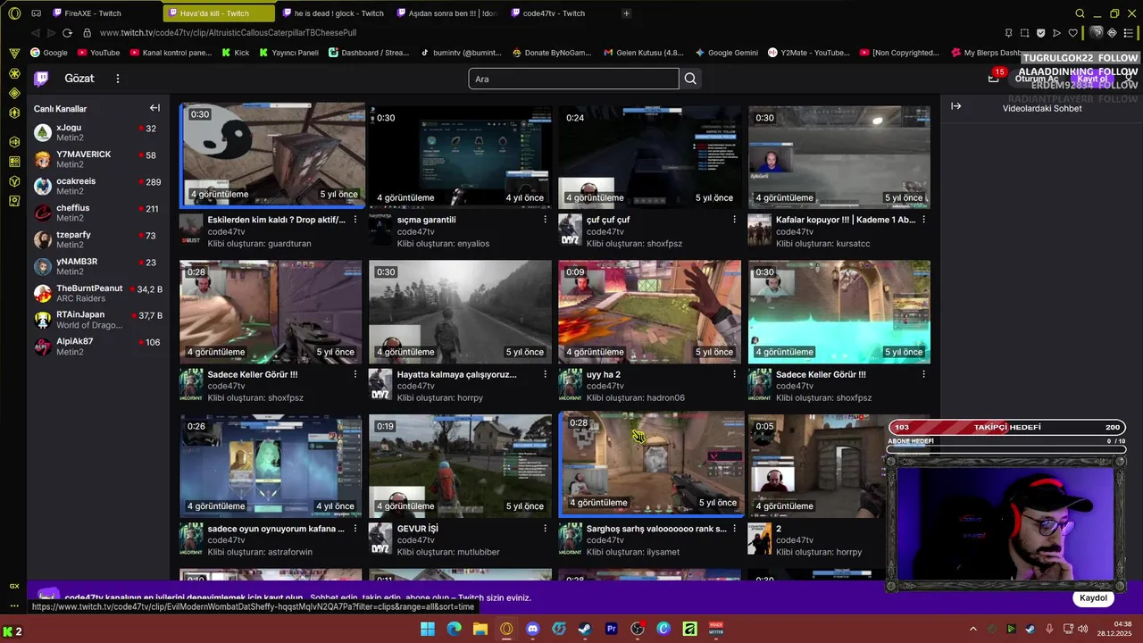This screenshot has height=643, width=1143.
Task: Open options menu for 'uyy ha 2' clip
Action: point(734,374)
